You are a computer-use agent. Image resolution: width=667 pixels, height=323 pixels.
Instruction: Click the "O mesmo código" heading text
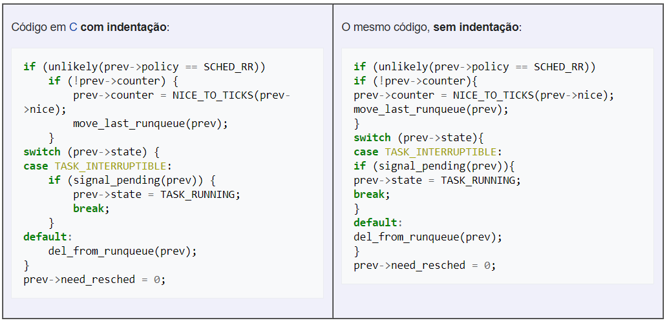click(x=386, y=28)
